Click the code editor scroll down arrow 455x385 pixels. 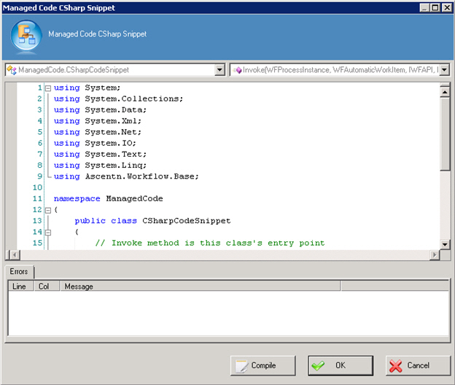(445, 244)
